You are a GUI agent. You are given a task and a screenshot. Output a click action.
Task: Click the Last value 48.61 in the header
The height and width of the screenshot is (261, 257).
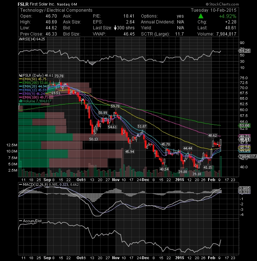coord(231,28)
